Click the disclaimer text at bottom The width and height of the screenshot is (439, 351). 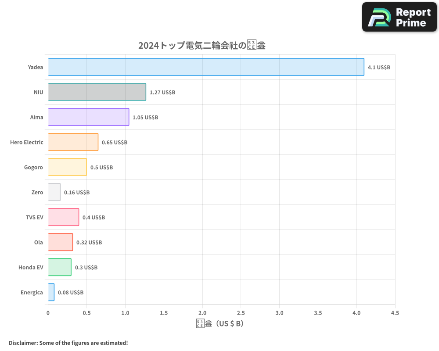[x=68, y=343]
